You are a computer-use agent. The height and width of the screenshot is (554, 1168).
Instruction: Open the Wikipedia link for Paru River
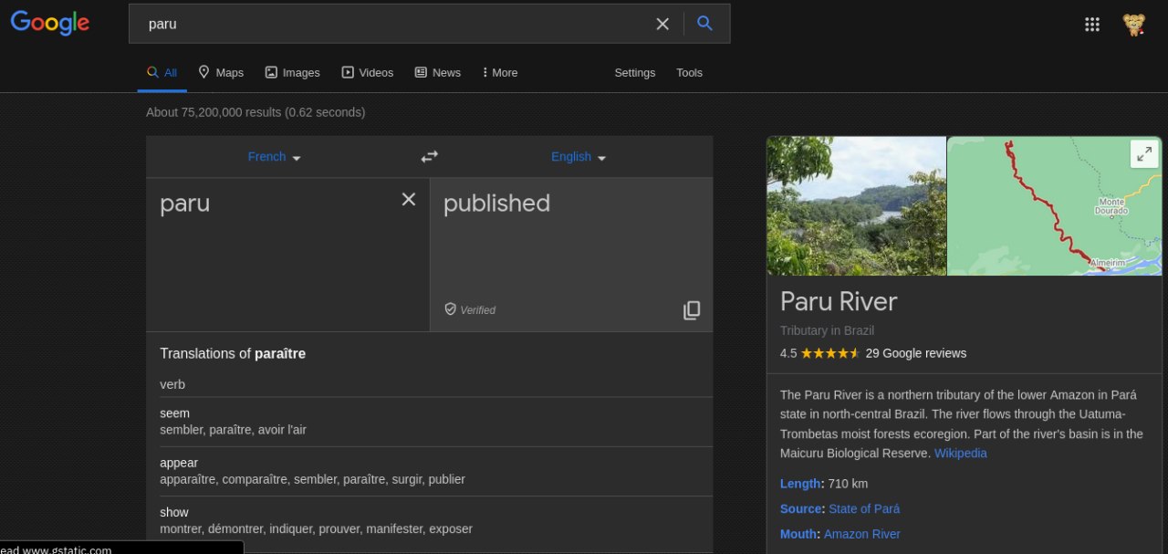pos(960,454)
